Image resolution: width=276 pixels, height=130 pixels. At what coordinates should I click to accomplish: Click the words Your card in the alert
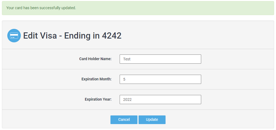[x=14, y=8]
